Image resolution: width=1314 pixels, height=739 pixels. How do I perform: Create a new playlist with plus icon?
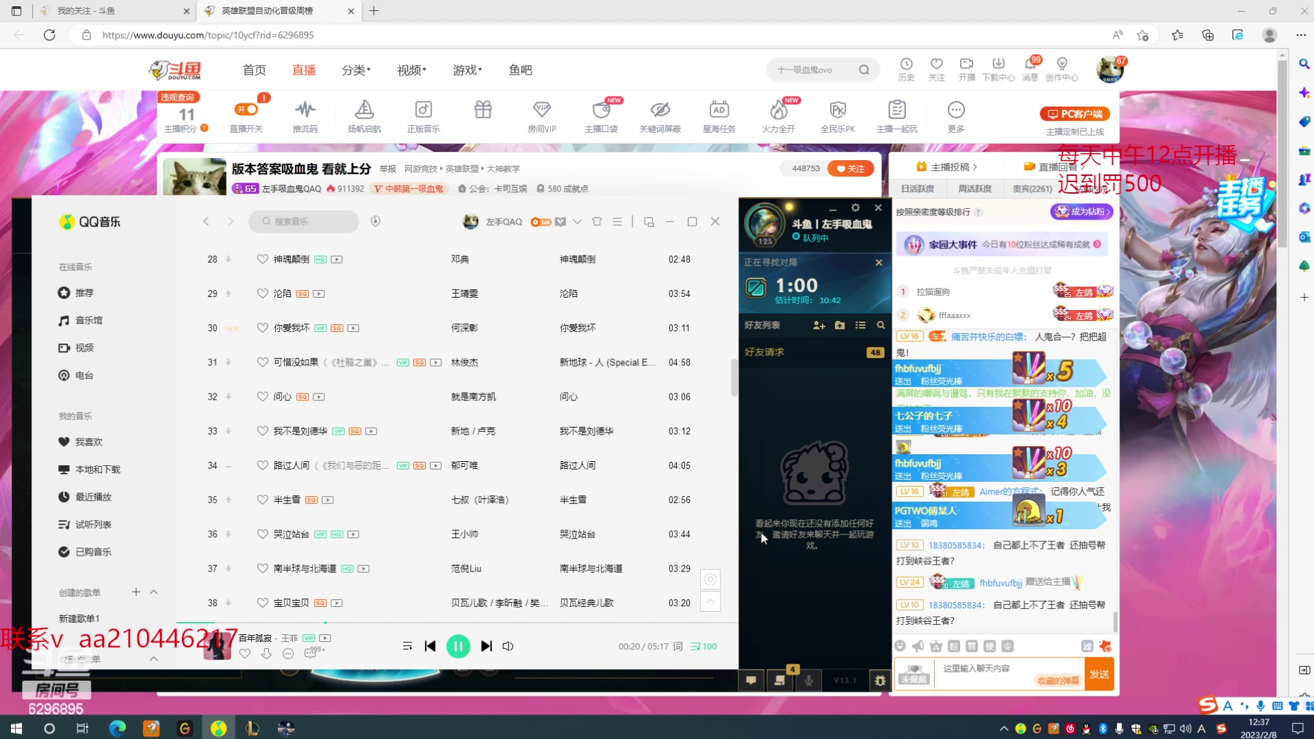point(136,592)
